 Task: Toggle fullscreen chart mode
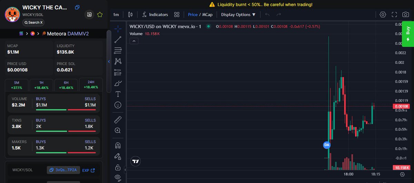pyautogui.click(x=394, y=15)
